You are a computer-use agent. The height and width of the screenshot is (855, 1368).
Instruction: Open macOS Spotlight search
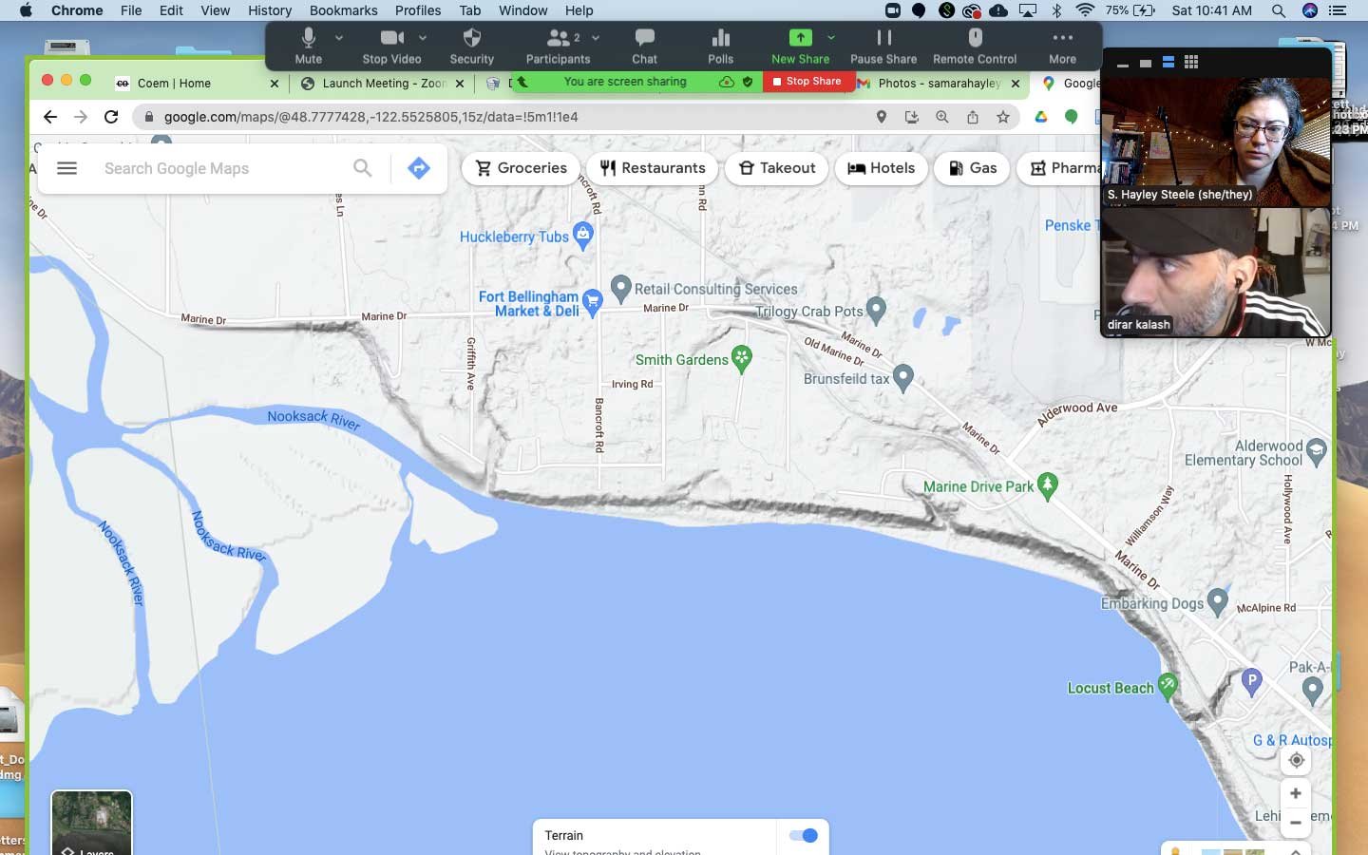(x=1279, y=10)
